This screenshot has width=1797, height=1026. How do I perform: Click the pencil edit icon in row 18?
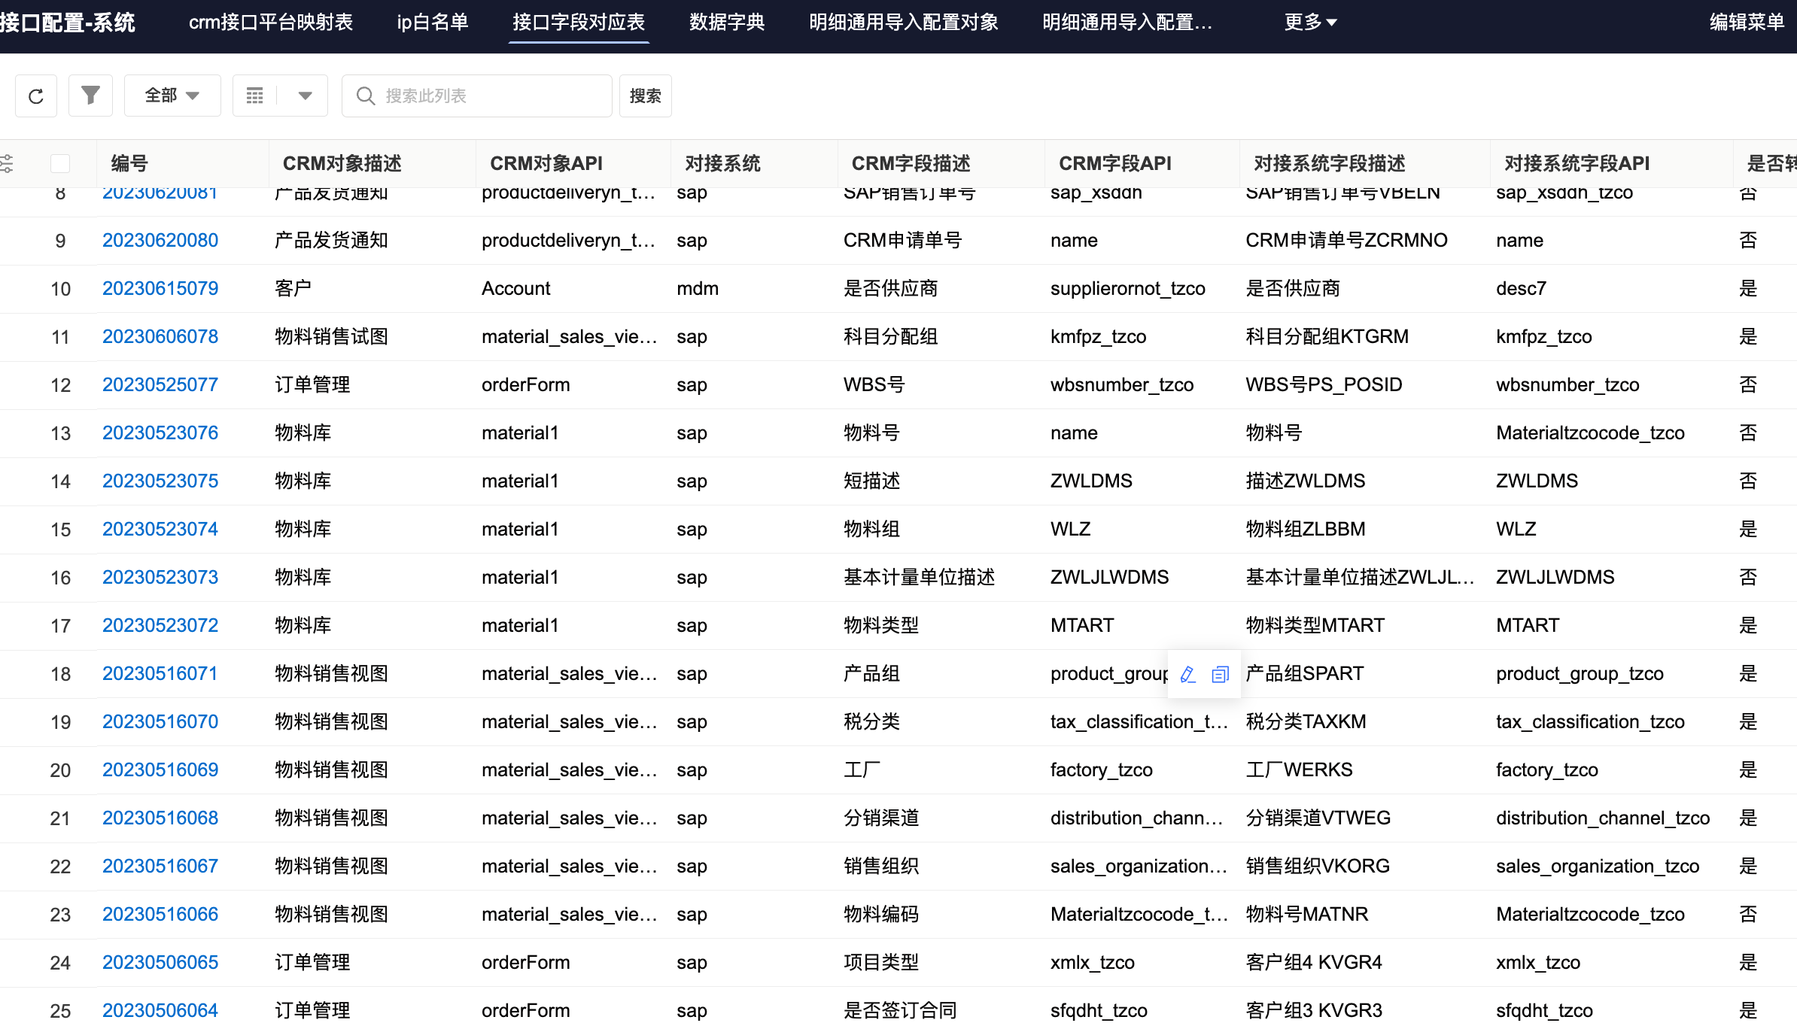(1188, 674)
